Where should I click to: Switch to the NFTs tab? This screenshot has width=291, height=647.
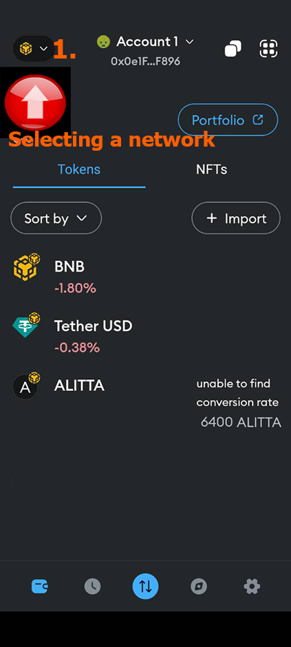tap(211, 169)
